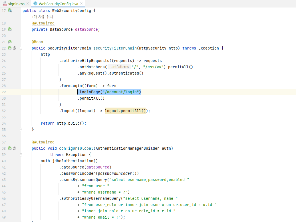Click the passwordEncoder() call on line 42
296x222 pixels.
pos(118,173)
